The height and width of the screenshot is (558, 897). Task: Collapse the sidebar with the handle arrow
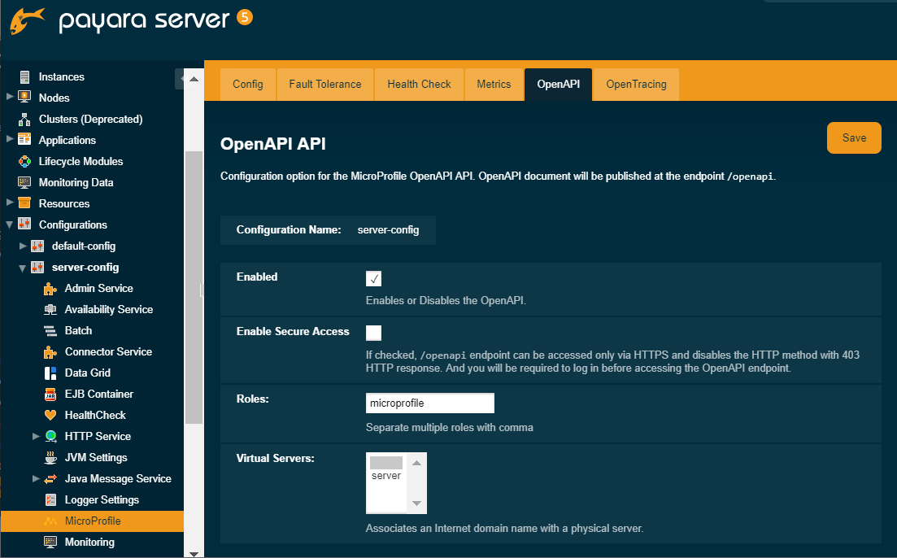point(179,79)
